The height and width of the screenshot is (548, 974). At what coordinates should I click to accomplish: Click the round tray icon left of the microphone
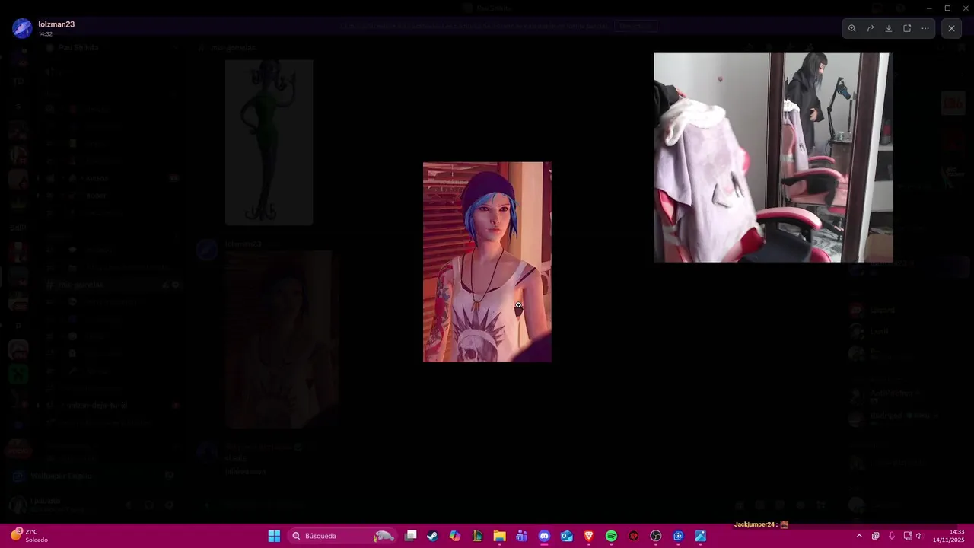875,536
